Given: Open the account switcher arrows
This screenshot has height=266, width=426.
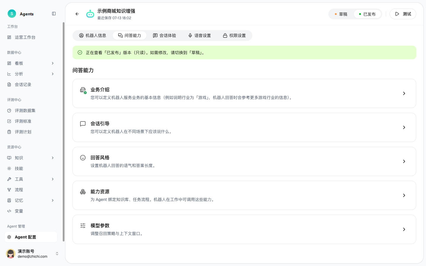Looking at the screenshot, I should pos(57,254).
